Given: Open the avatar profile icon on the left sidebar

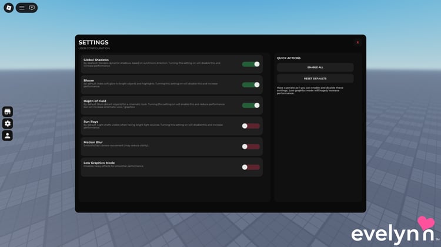Looking at the screenshot, I should pyautogui.click(x=8, y=136).
